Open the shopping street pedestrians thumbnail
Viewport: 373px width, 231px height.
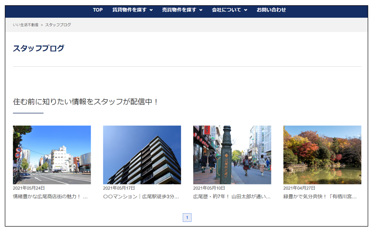[x=232, y=155]
